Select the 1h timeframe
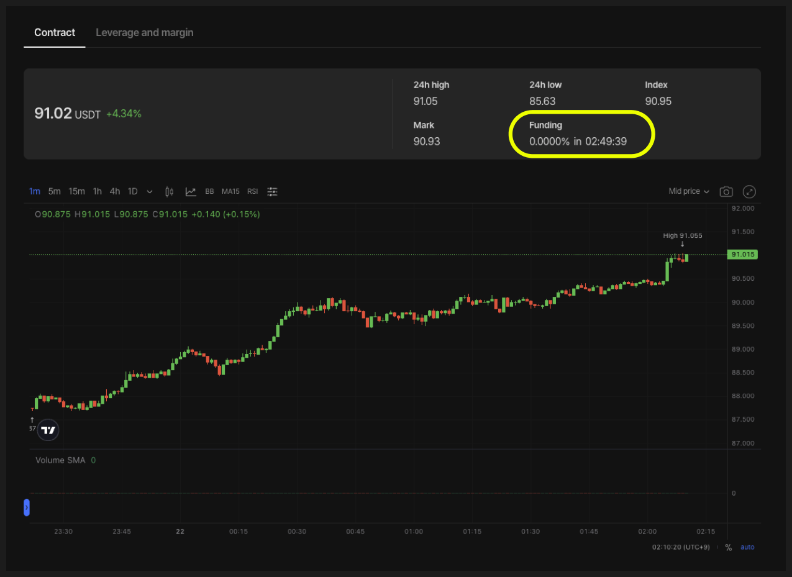 (98, 191)
